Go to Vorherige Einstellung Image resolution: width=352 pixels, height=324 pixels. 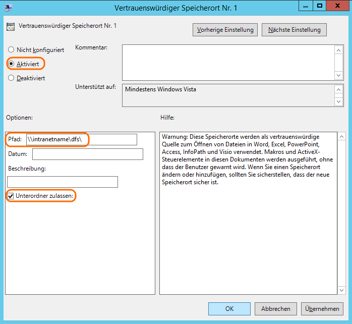click(225, 30)
